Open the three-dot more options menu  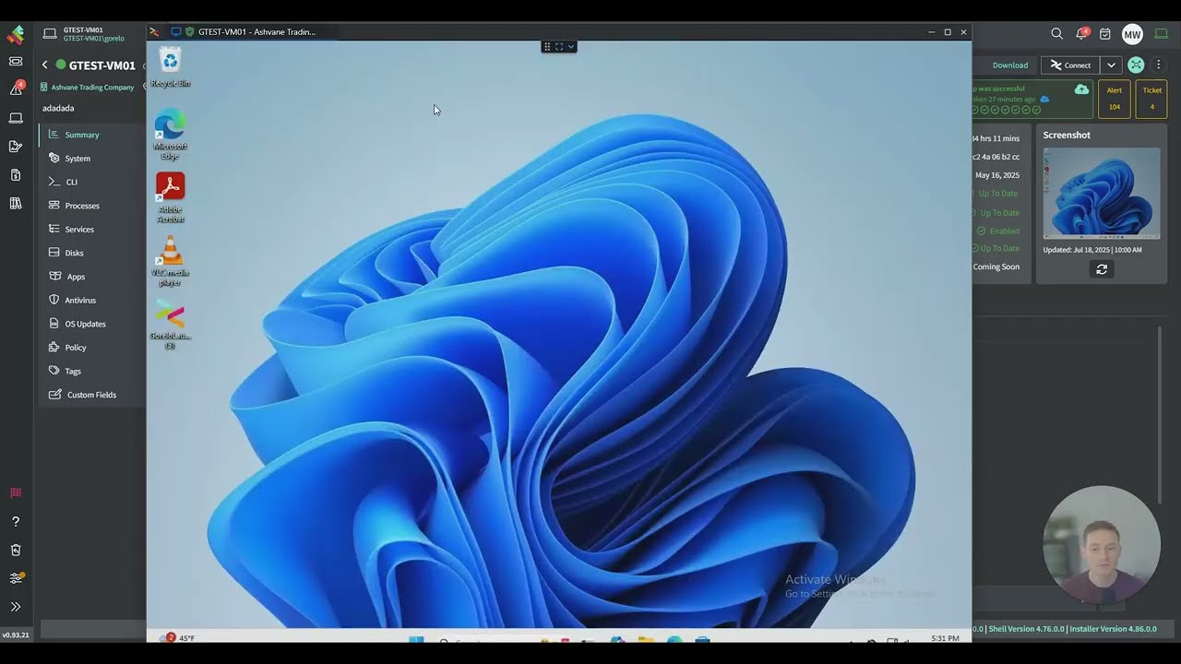point(1158,65)
